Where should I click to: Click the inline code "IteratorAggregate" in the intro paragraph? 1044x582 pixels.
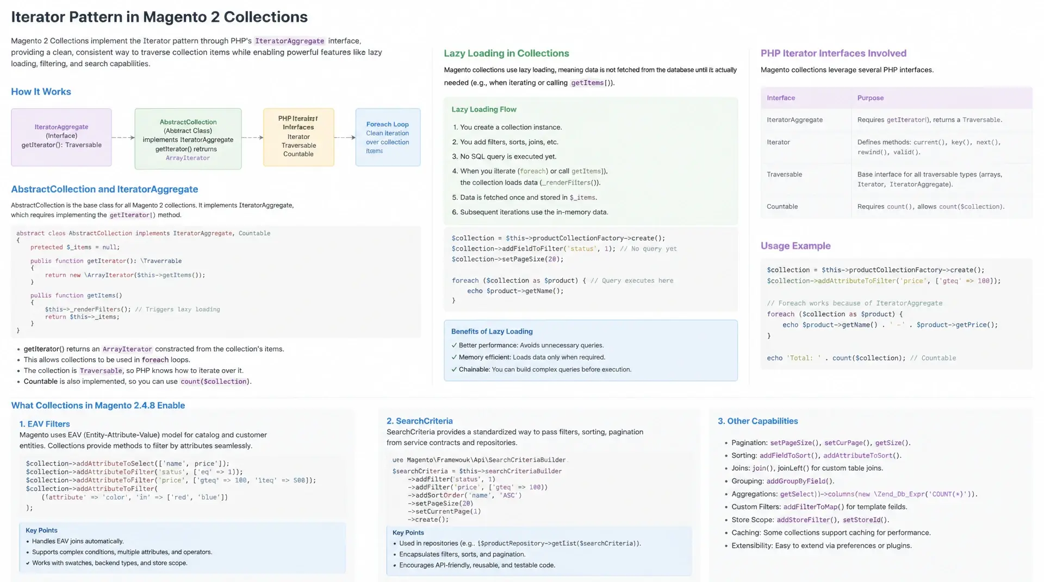pos(290,41)
